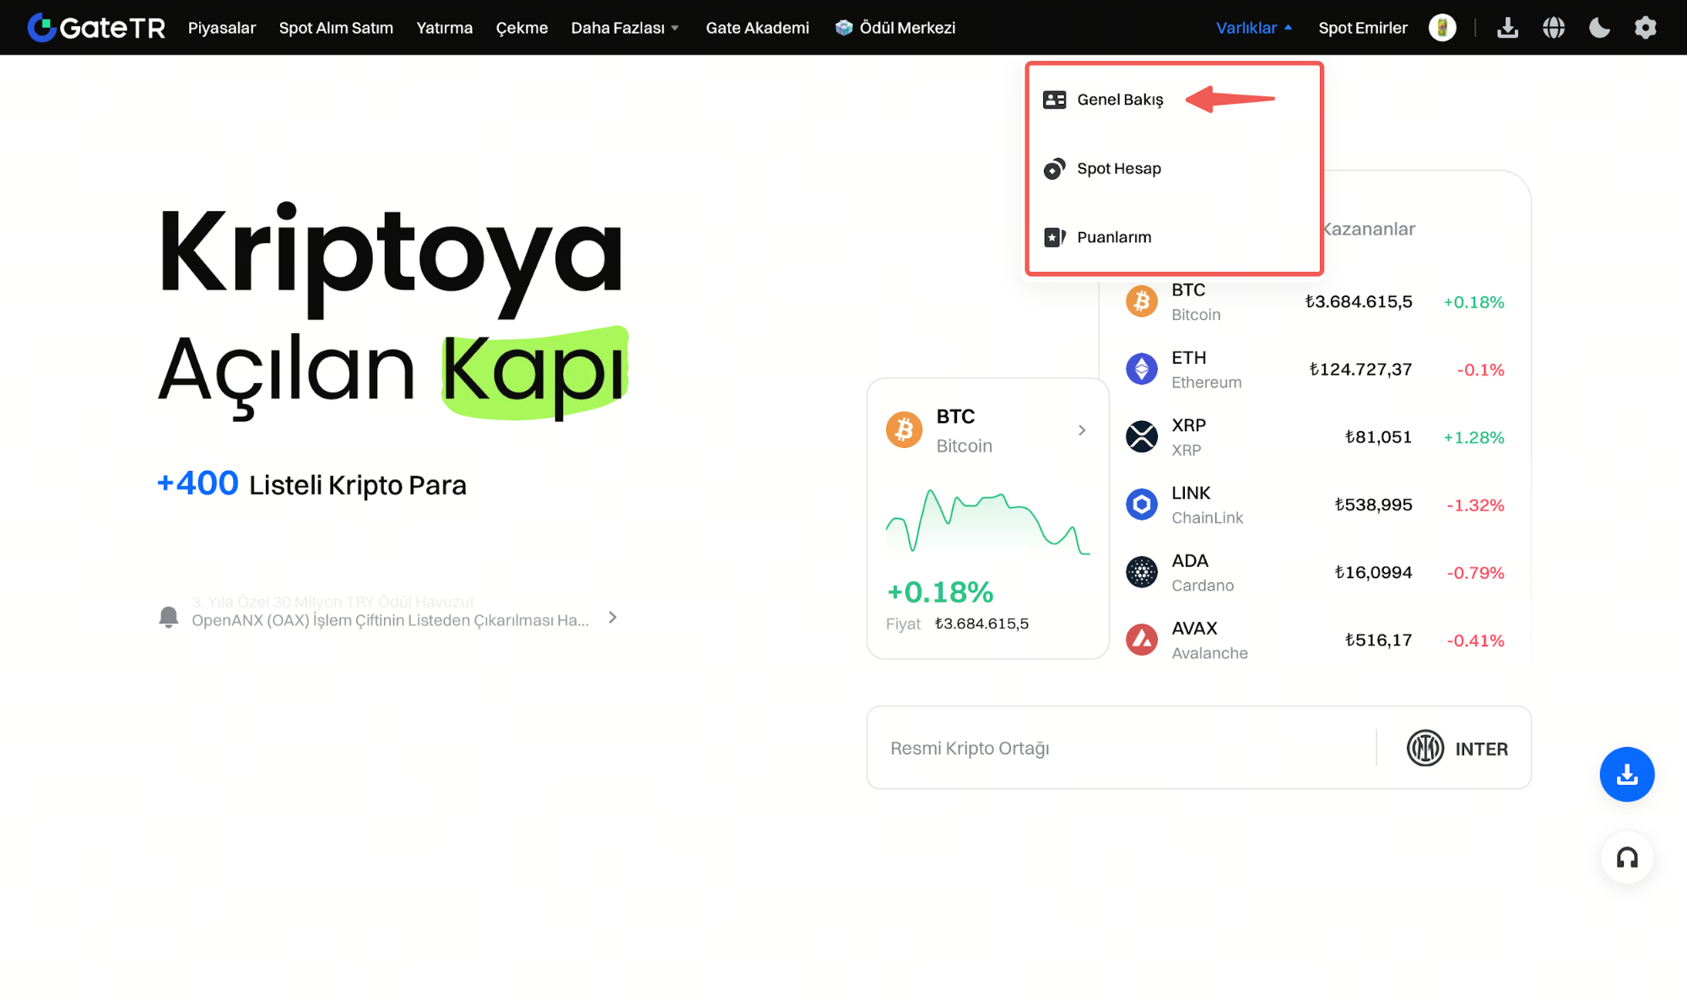Viewport: 1687px width, 1000px height.
Task: Open the Puanlarım menu item
Action: point(1113,237)
